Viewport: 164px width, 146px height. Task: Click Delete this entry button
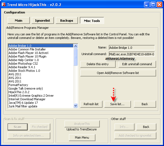point(98,64)
